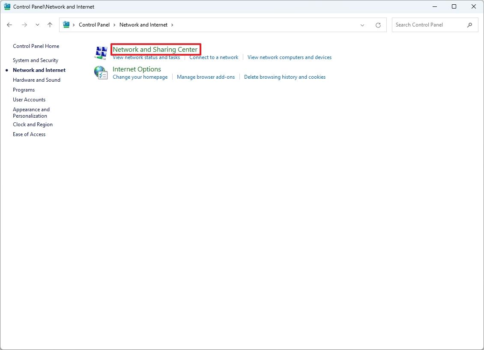Screen dimensions: 484x350
Task: Click the Network and Sharing Center icon
Action: coord(101,52)
